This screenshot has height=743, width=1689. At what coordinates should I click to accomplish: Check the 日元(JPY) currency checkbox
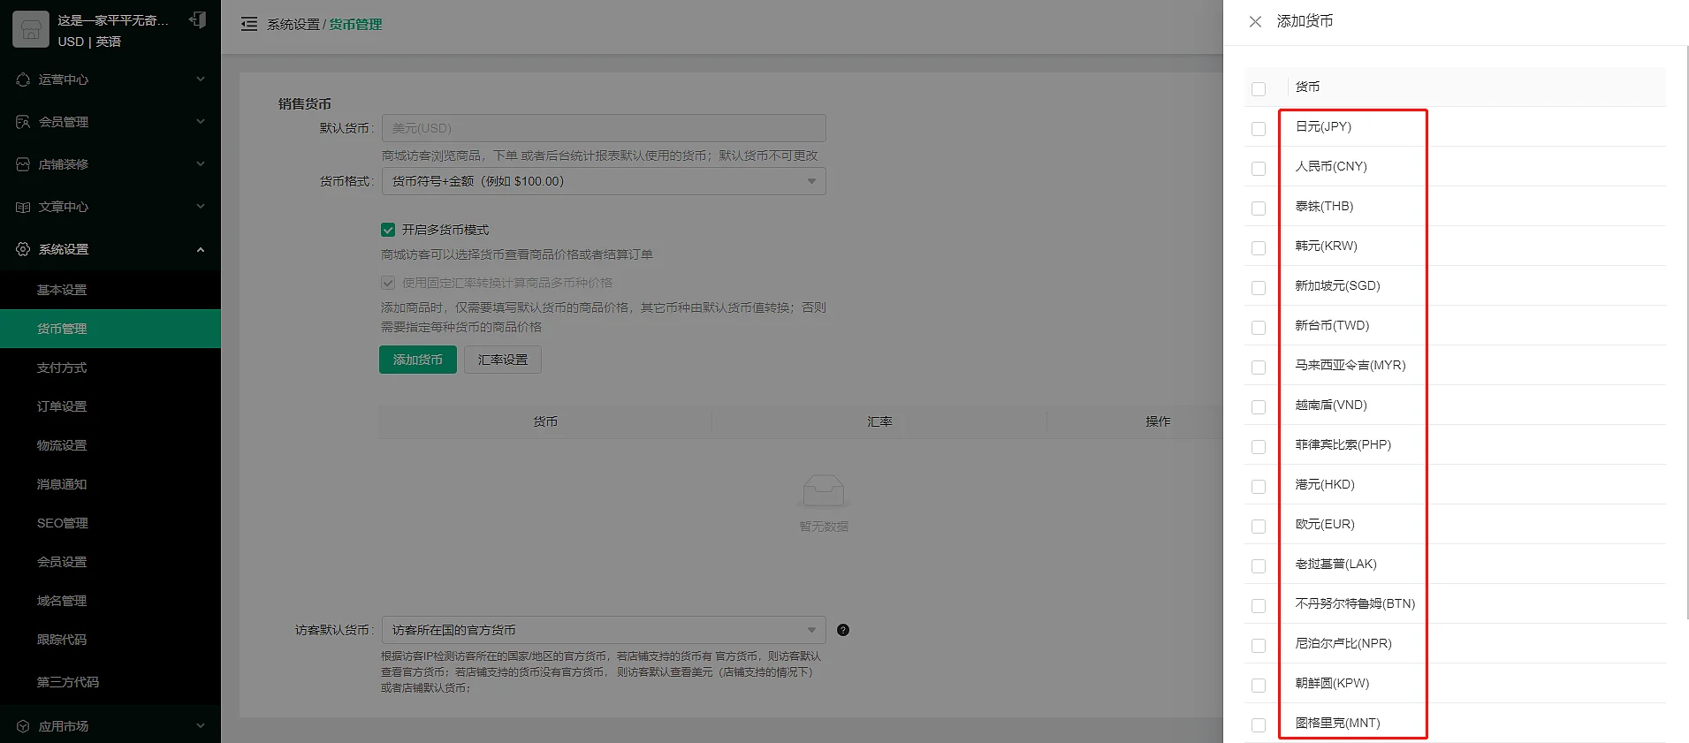point(1259,129)
